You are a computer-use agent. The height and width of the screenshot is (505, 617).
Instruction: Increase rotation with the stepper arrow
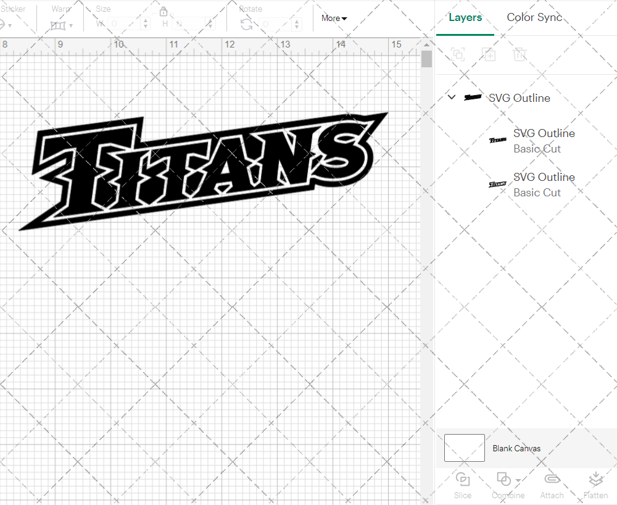click(x=296, y=20)
